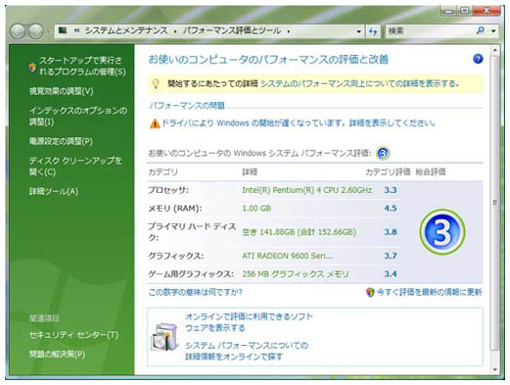Click the Forward navigation arrow button
510x385 pixels.
point(35,31)
